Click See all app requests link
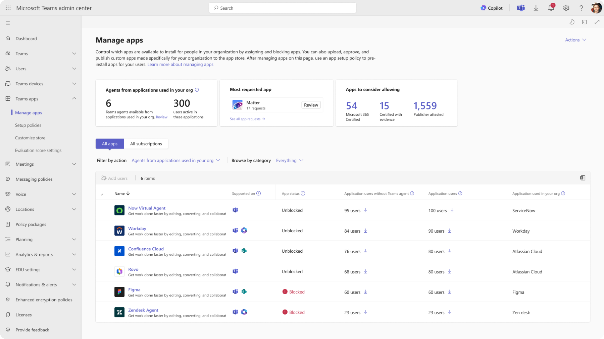Image resolution: width=604 pixels, height=339 pixels. coord(247,119)
